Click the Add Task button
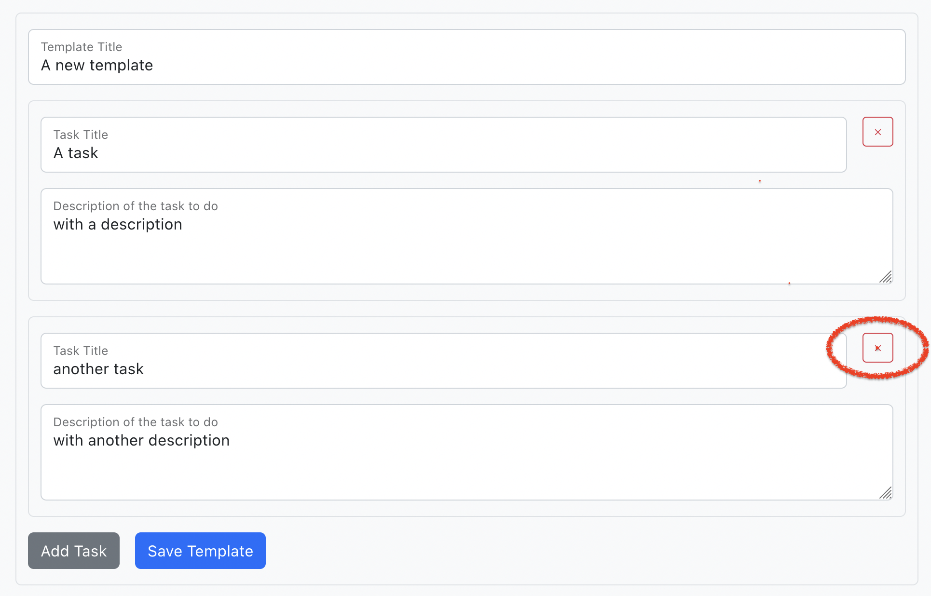 tap(74, 551)
